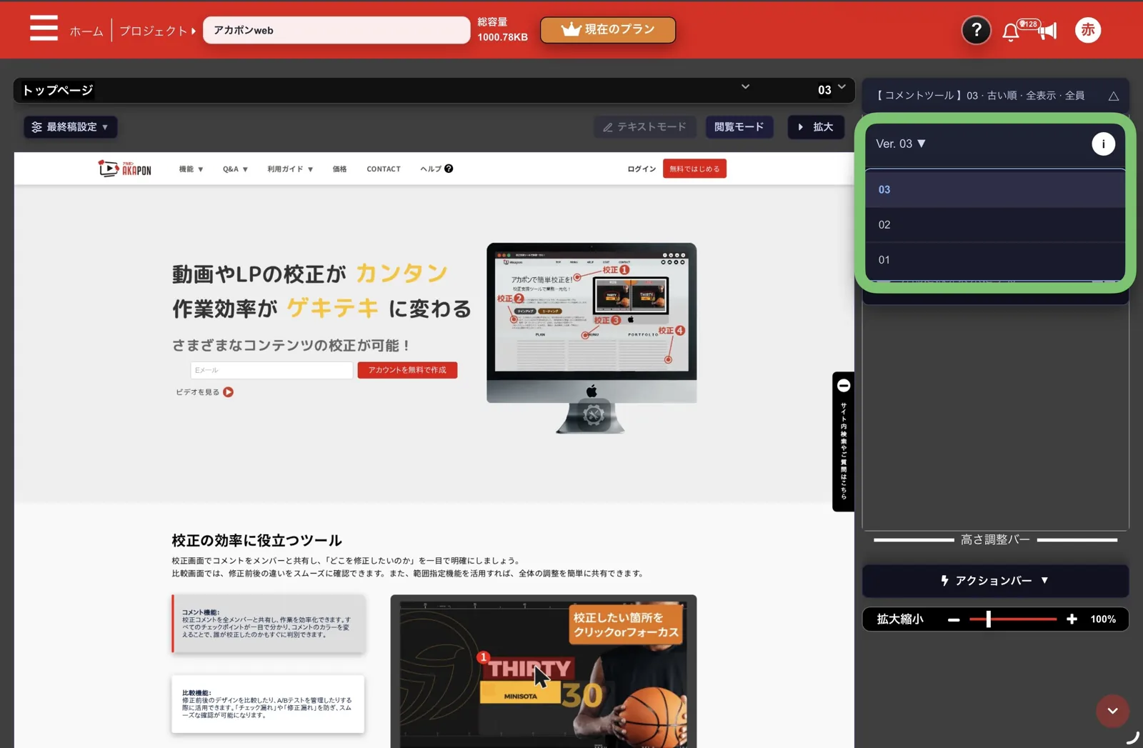Click ヘルプ in the preview navigation
The height and width of the screenshot is (748, 1143).
(x=431, y=169)
